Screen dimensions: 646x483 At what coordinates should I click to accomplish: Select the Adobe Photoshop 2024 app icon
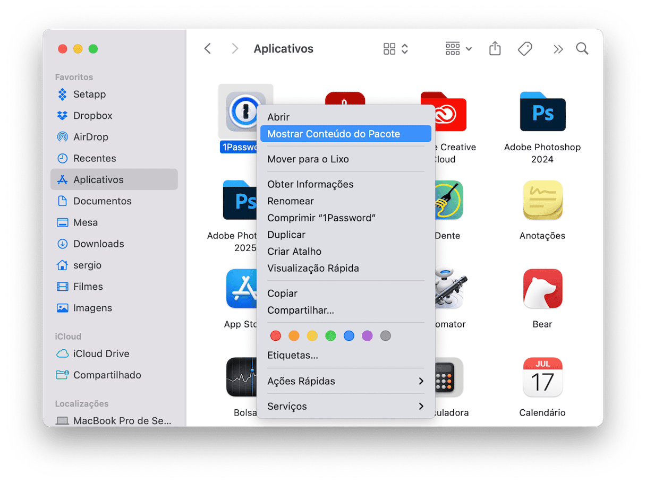tap(542, 111)
